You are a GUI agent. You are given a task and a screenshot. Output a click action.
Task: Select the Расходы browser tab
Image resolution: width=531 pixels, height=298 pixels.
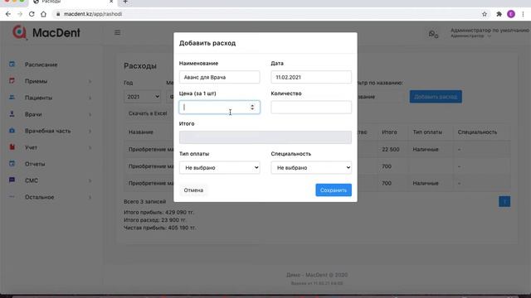click(74, 2)
